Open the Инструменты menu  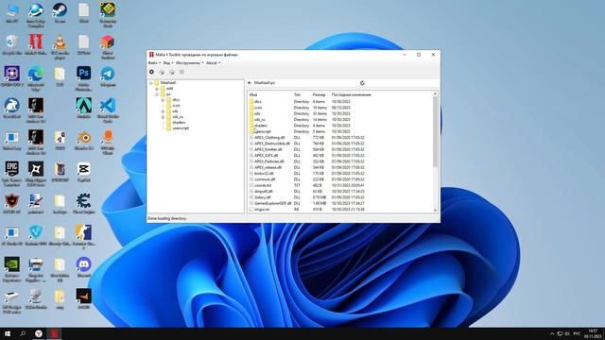(189, 63)
